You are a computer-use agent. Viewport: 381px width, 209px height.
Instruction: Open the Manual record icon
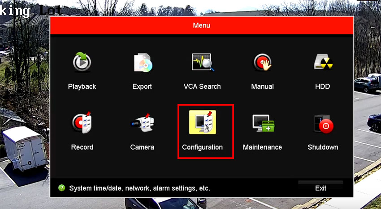pyautogui.click(x=262, y=62)
